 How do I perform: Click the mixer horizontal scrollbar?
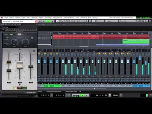click(72, 88)
